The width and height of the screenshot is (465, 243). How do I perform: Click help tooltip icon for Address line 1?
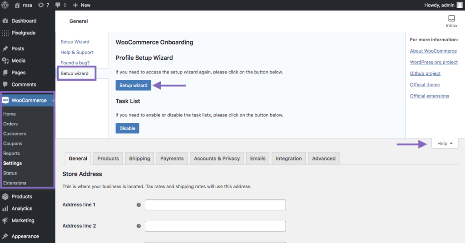click(139, 205)
